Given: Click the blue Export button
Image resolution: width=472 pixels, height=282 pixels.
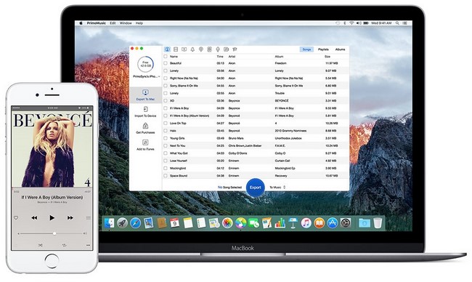Looking at the screenshot, I should pyautogui.click(x=256, y=188).
